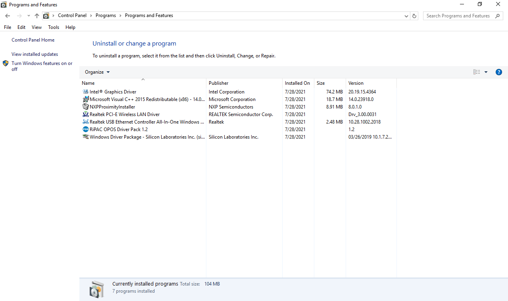The width and height of the screenshot is (508, 301).
Task: Click the Silicon Laboratories Inc. publisher cell
Action: (x=233, y=137)
